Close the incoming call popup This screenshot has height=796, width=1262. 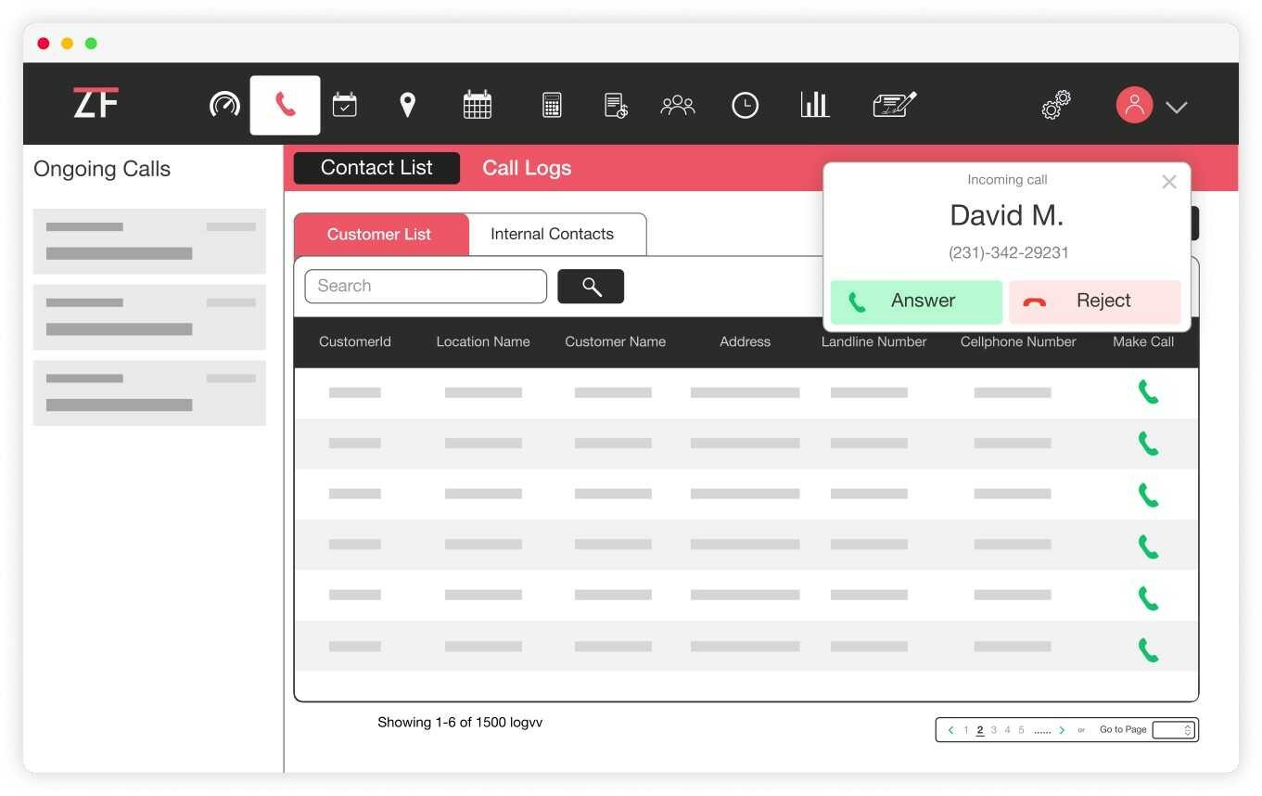pyautogui.click(x=1168, y=182)
